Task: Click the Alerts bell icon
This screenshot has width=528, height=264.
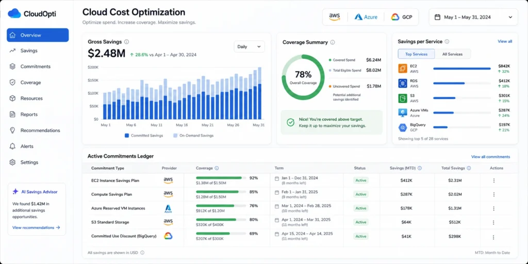Action: tap(12, 146)
